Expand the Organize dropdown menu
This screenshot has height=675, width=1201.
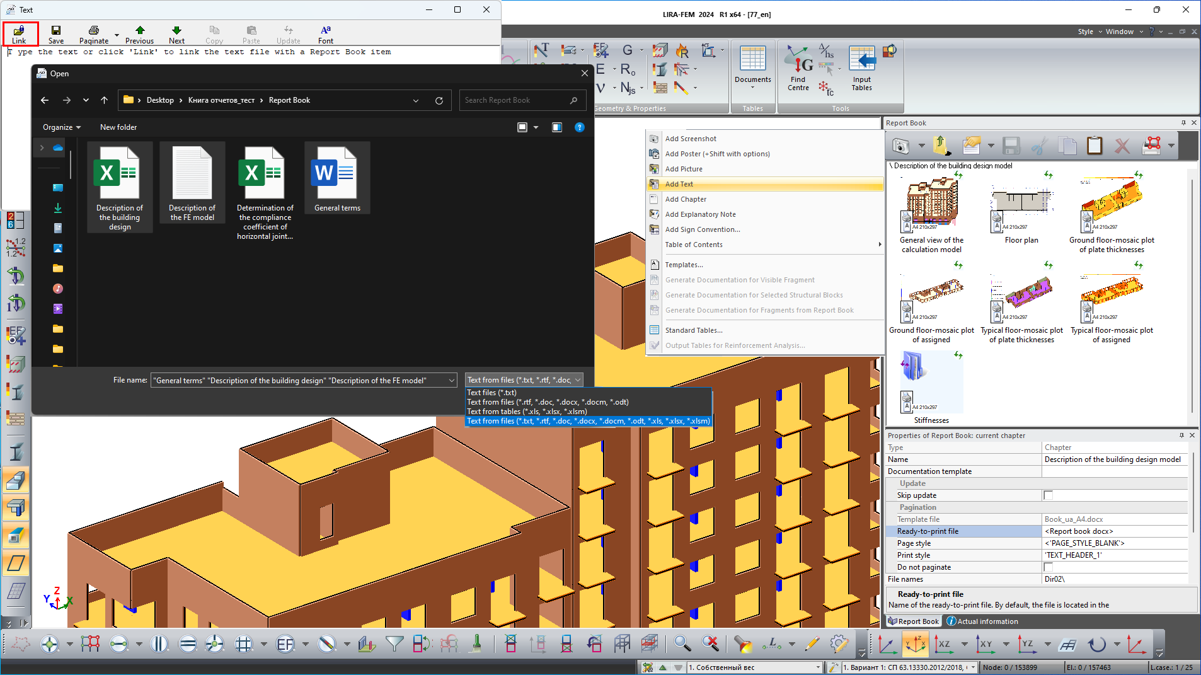pyautogui.click(x=62, y=127)
